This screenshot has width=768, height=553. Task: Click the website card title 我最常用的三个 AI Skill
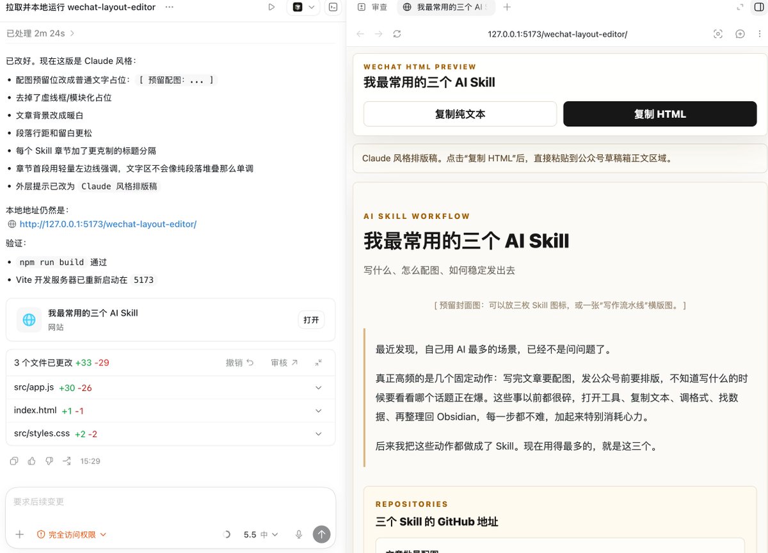click(93, 313)
